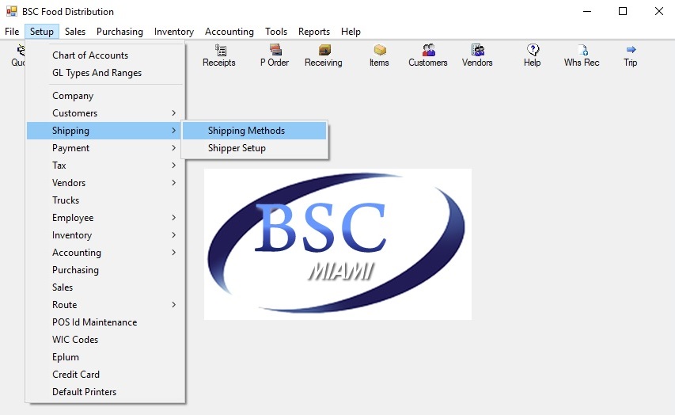Open the Purchasing menu in the menu bar
Viewport: 675px width, 415px height.
coord(119,32)
